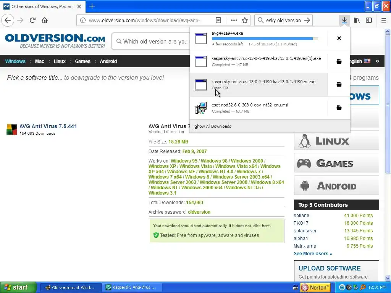Click the avg441a944.exe file icon
This screenshot has width=391, height=293.
pos(201,39)
